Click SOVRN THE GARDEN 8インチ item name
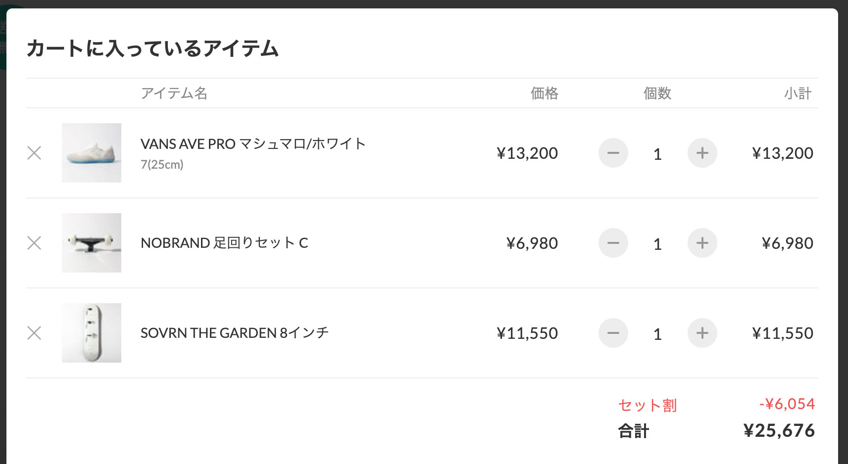Screen dimensions: 848x464 (235, 333)
